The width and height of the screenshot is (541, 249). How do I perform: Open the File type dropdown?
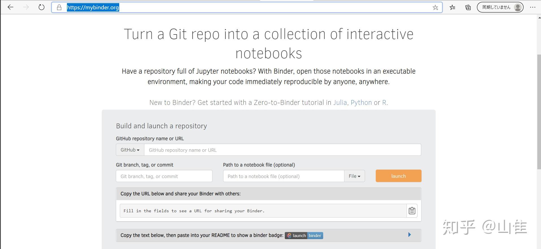coord(354,176)
